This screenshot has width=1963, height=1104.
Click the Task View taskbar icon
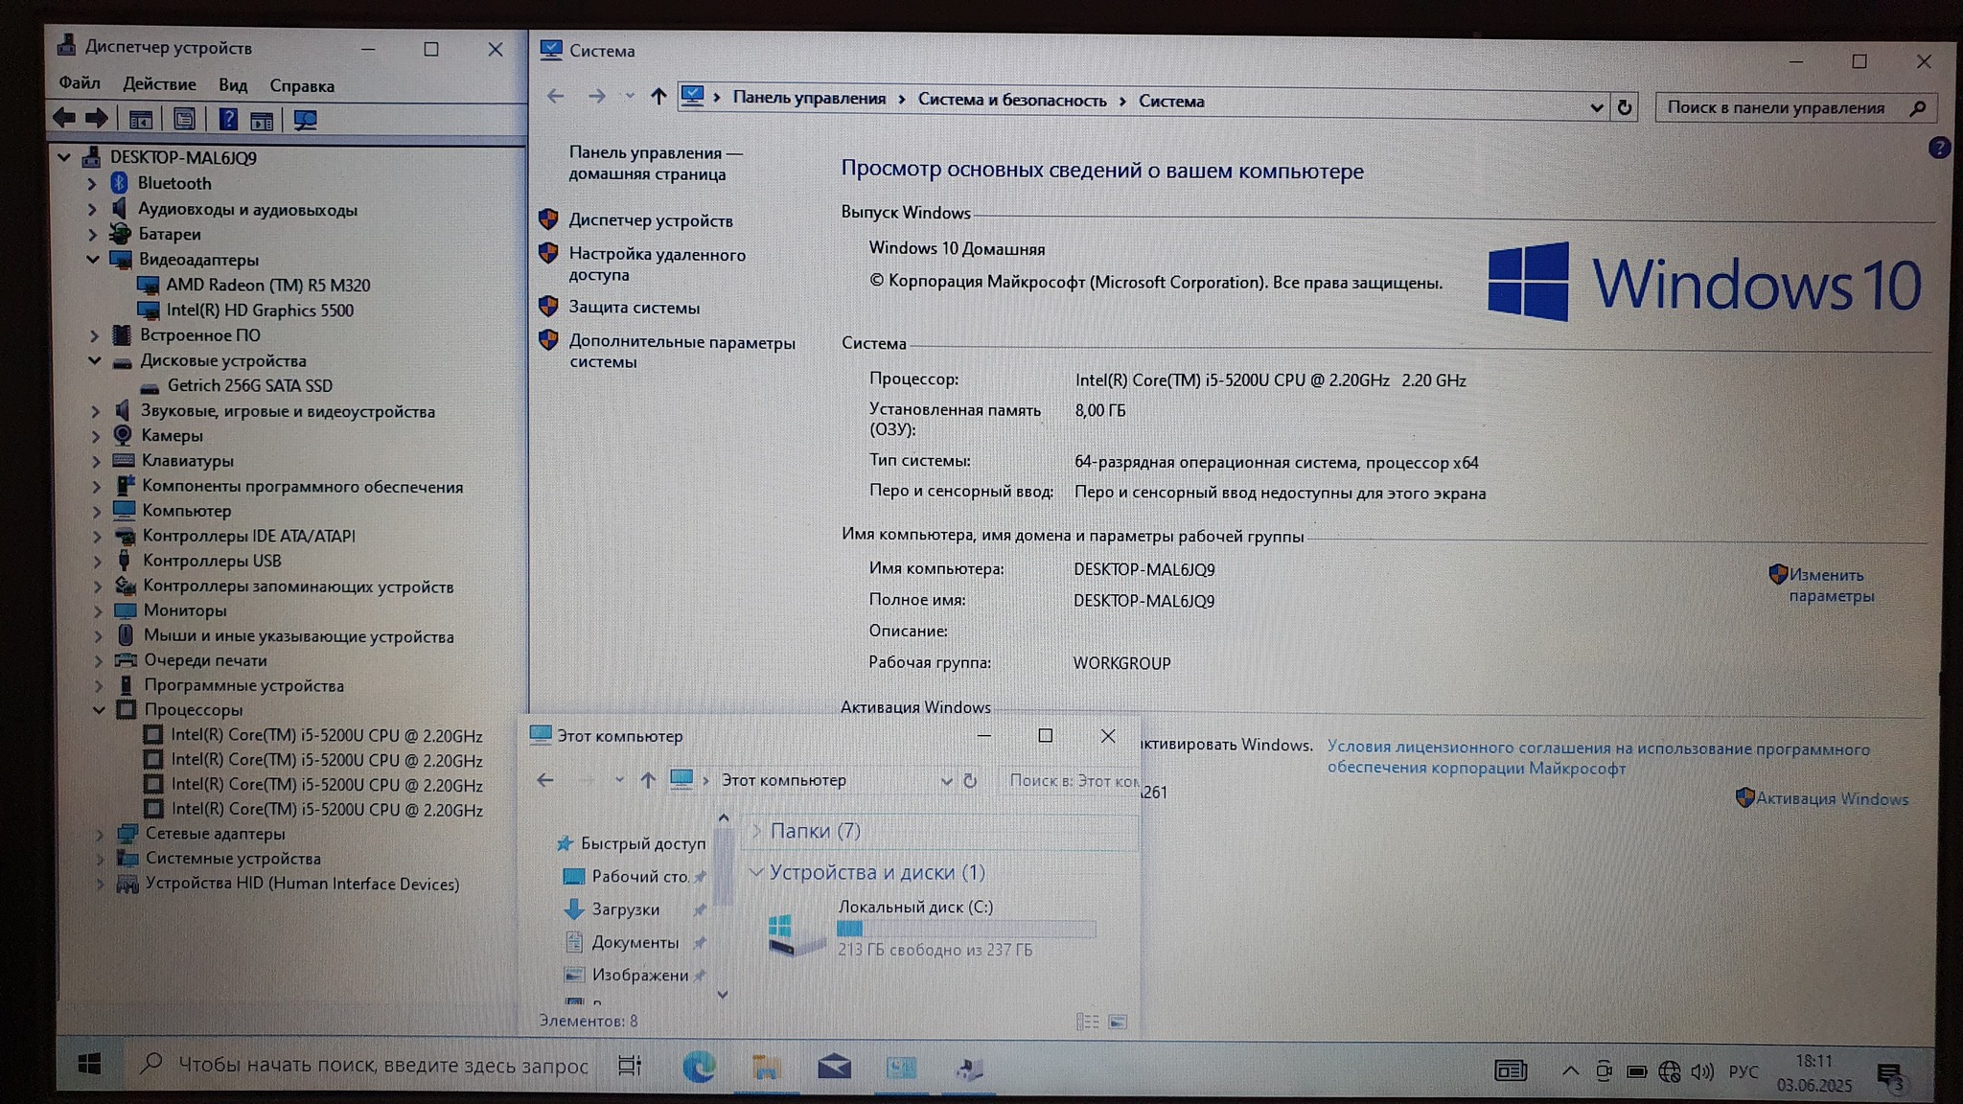click(629, 1066)
